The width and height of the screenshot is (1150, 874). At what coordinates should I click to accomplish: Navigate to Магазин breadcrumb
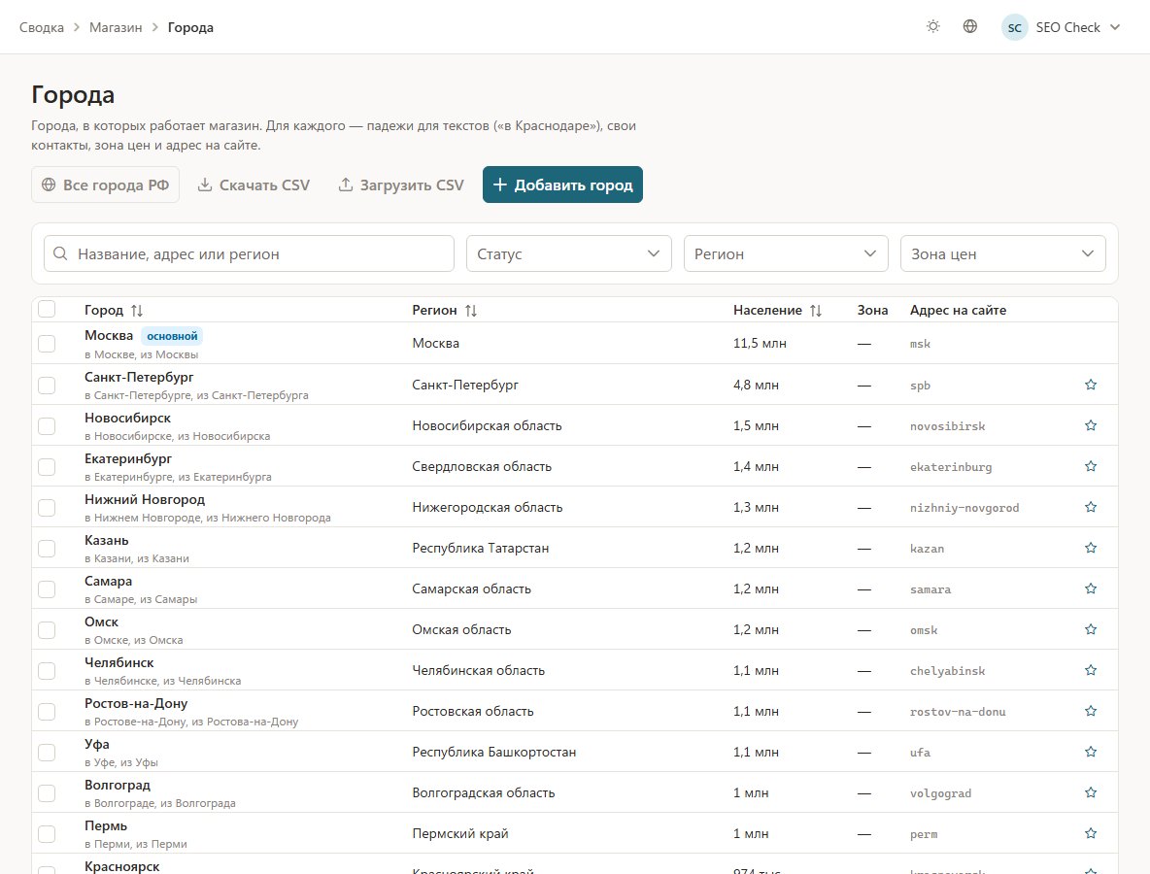116,27
